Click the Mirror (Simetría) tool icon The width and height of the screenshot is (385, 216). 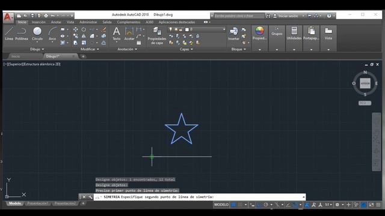[84, 36]
